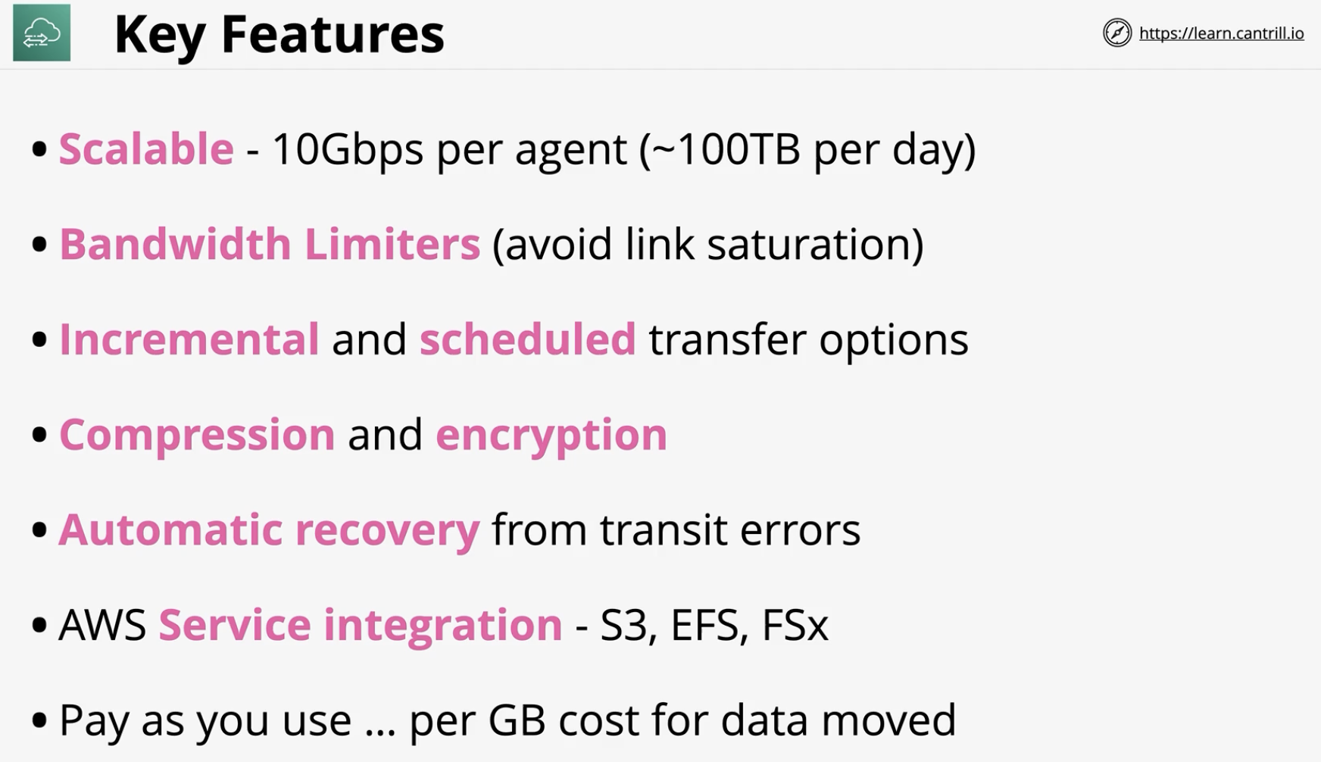Click the pink word scheduled

click(527, 339)
